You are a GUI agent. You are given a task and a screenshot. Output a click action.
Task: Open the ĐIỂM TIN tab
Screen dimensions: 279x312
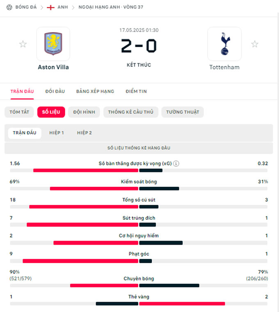[x=136, y=91]
